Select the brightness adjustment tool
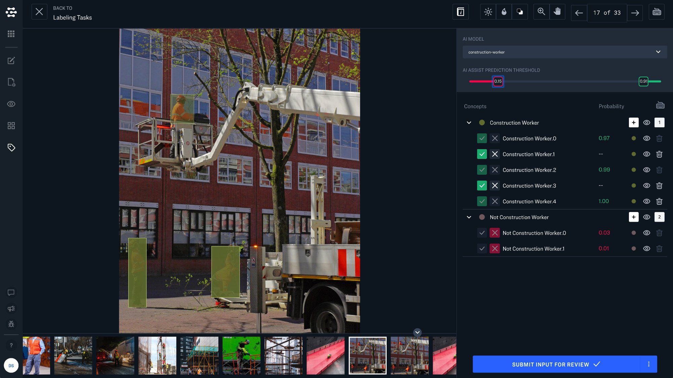 pyautogui.click(x=488, y=12)
